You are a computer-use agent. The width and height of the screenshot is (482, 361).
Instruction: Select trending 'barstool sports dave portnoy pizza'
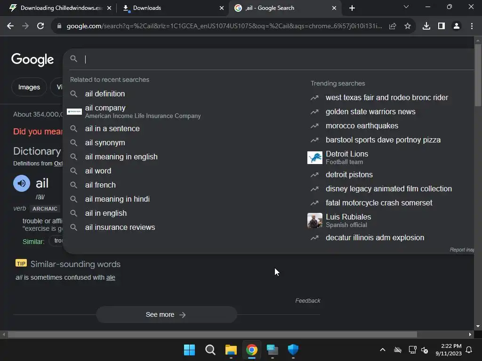click(383, 140)
